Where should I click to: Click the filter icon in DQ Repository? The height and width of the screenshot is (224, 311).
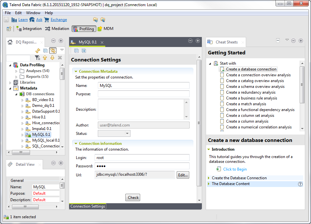pos(37,58)
